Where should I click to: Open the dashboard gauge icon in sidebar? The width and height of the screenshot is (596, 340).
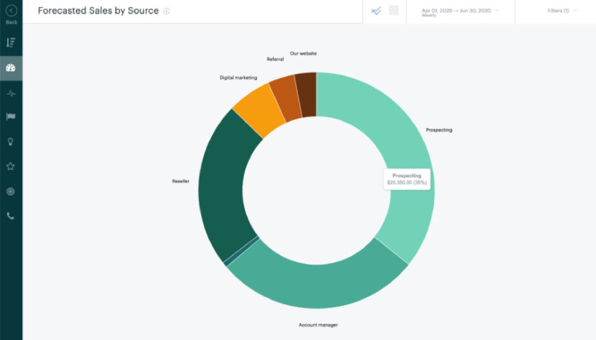pos(11,68)
